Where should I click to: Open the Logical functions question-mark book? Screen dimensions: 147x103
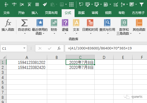click(x=65, y=23)
